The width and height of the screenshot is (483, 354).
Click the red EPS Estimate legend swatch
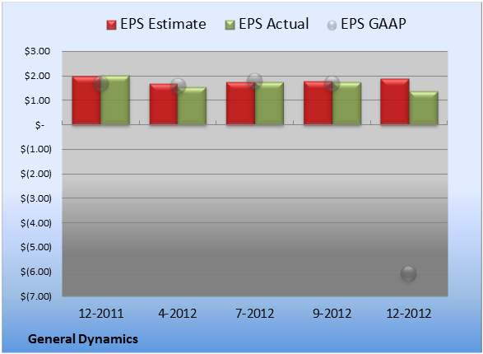point(111,25)
